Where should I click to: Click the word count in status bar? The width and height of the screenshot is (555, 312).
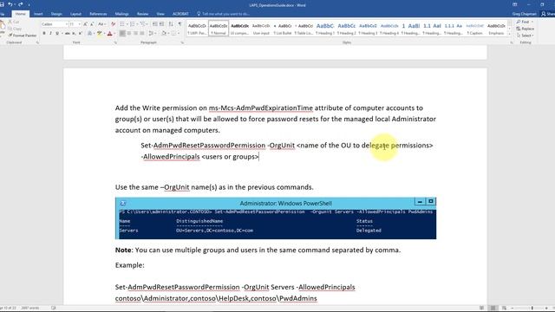tap(30, 309)
